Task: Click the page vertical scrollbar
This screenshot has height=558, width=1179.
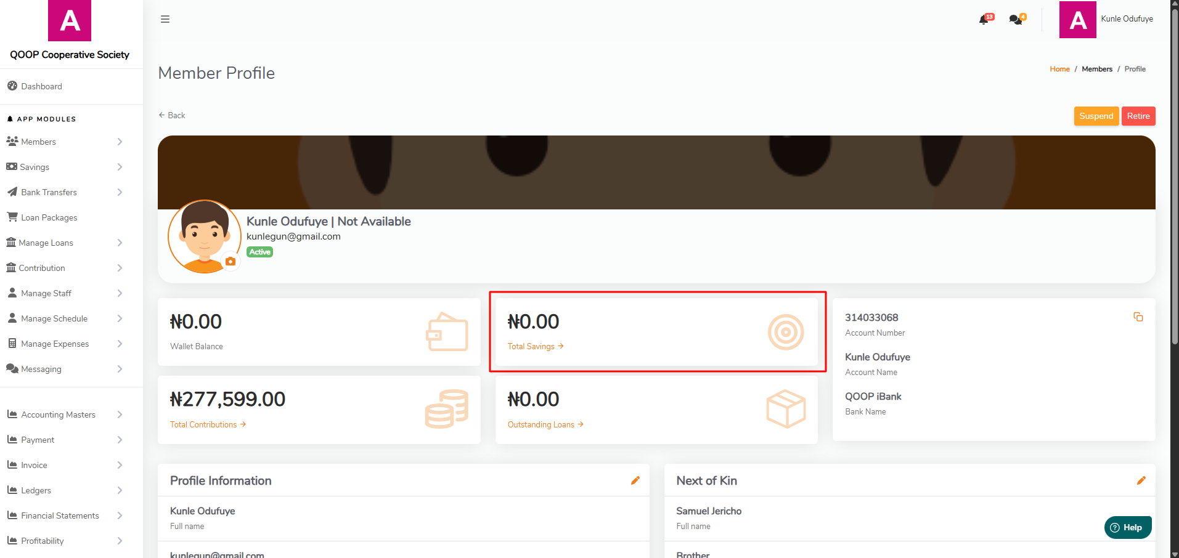Action: (x=1175, y=176)
